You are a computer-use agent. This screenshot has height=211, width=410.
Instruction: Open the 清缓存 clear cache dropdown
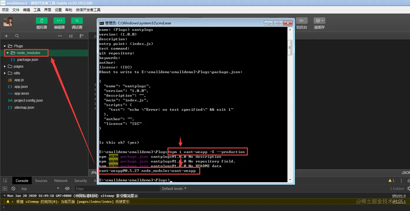[319, 21]
